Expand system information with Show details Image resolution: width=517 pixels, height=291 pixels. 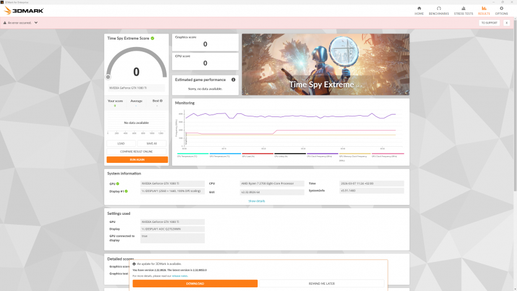pos(256,201)
